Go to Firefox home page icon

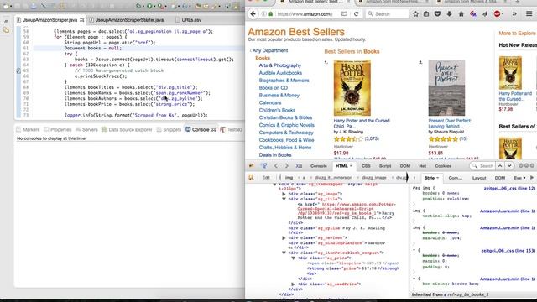pyautogui.click(x=461, y=14)
